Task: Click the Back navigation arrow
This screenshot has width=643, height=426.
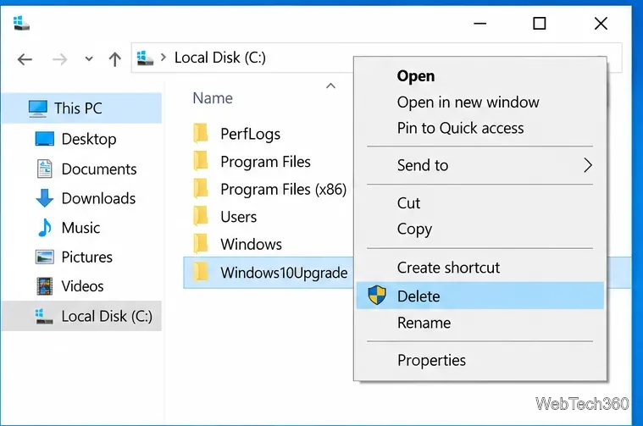Action: (25, 59)
